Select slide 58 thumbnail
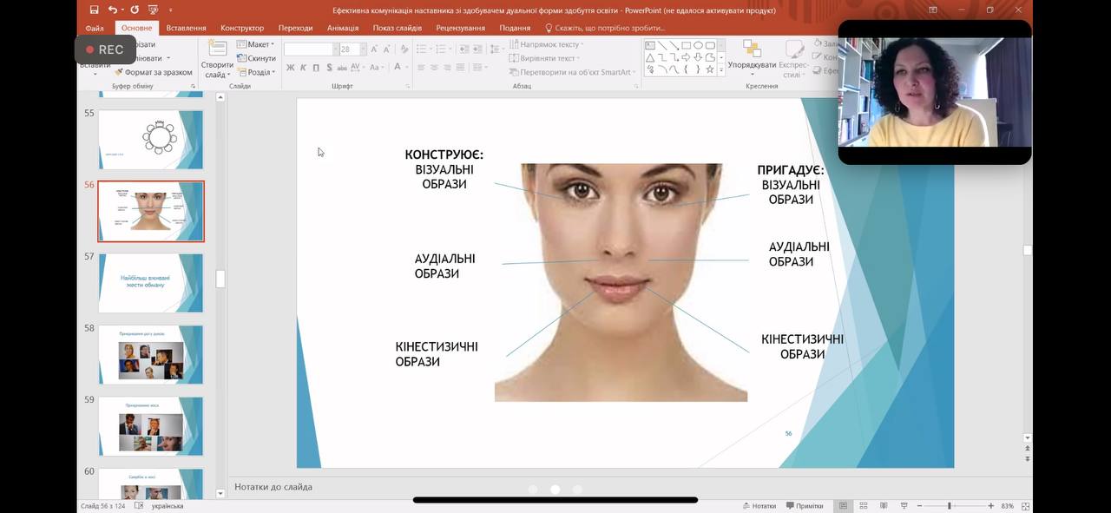Viewport: 1111px width, 513px height. (150, 355)
